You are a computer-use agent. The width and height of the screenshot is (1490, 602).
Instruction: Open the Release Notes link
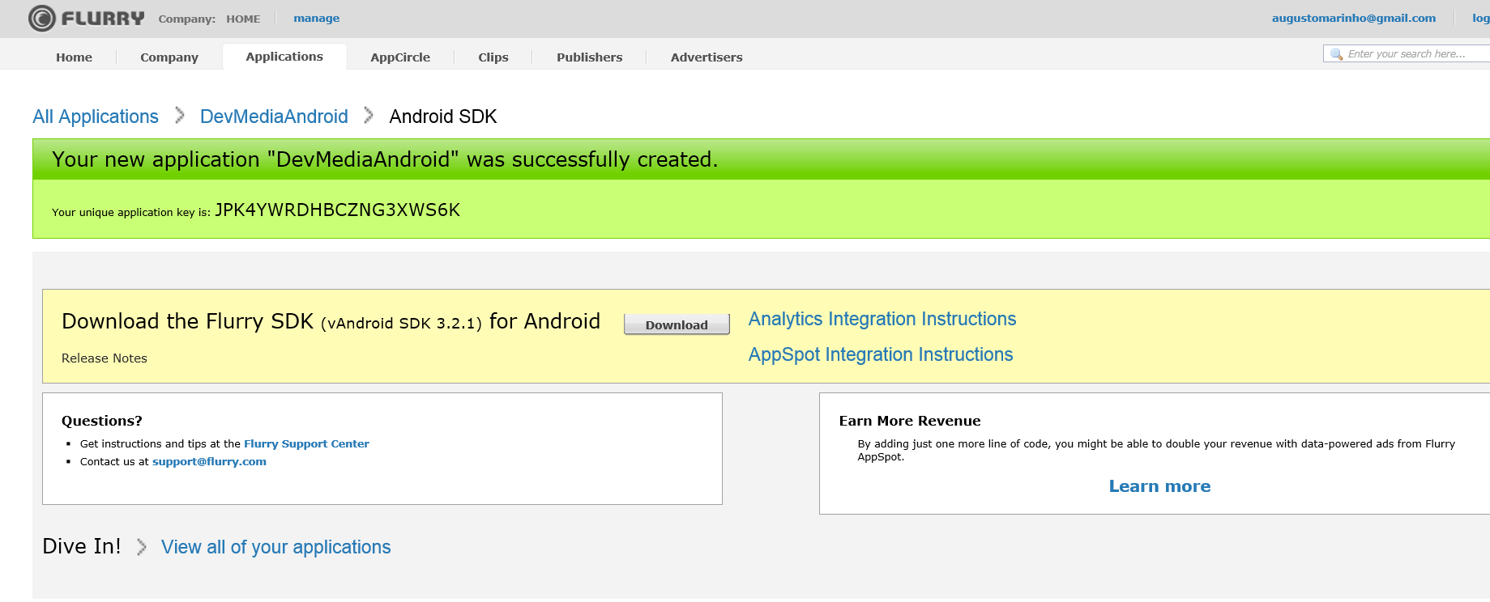pyautogui.click(x=105, y=358)
